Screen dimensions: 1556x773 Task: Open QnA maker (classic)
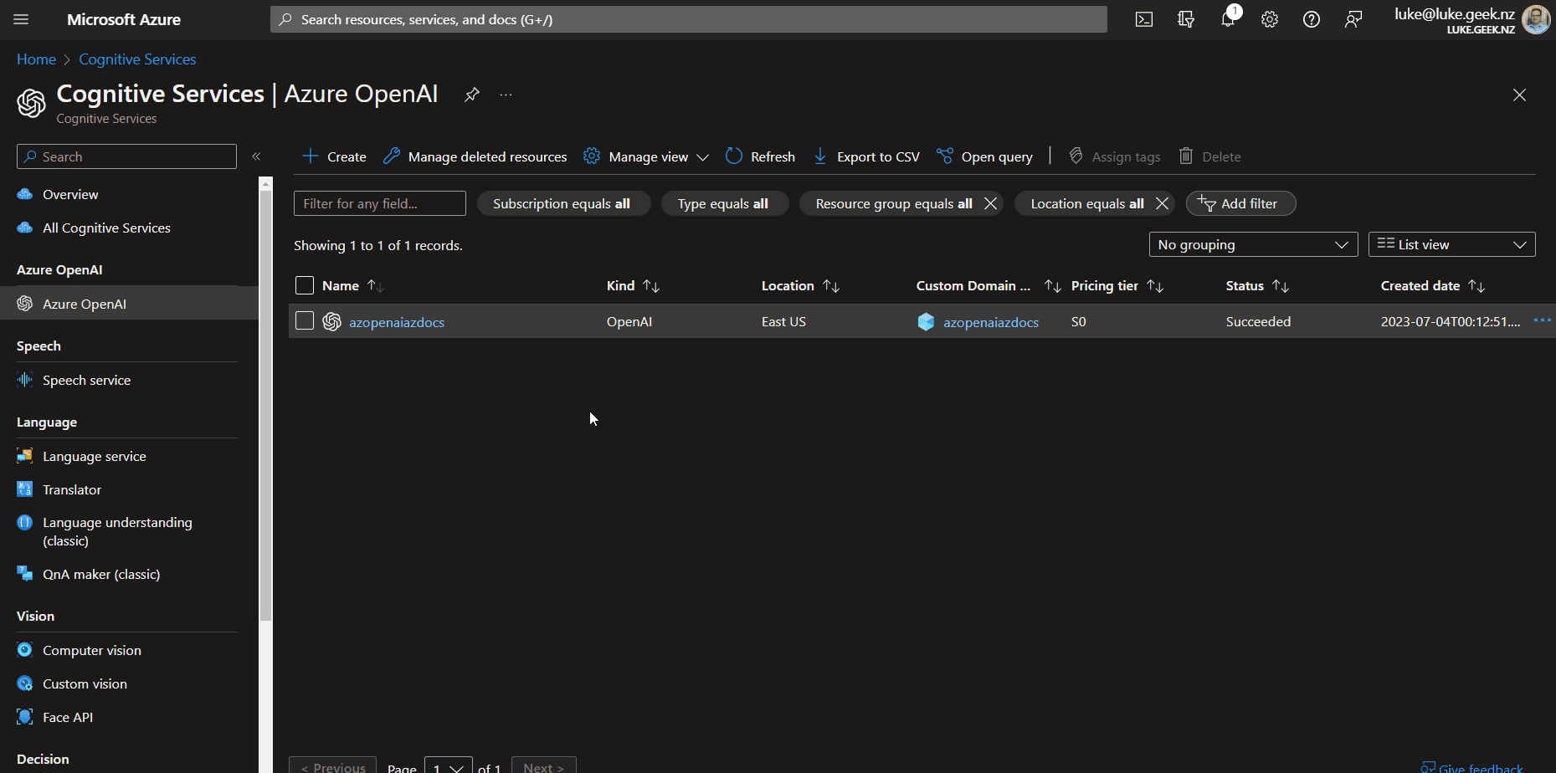click(101, 574)
